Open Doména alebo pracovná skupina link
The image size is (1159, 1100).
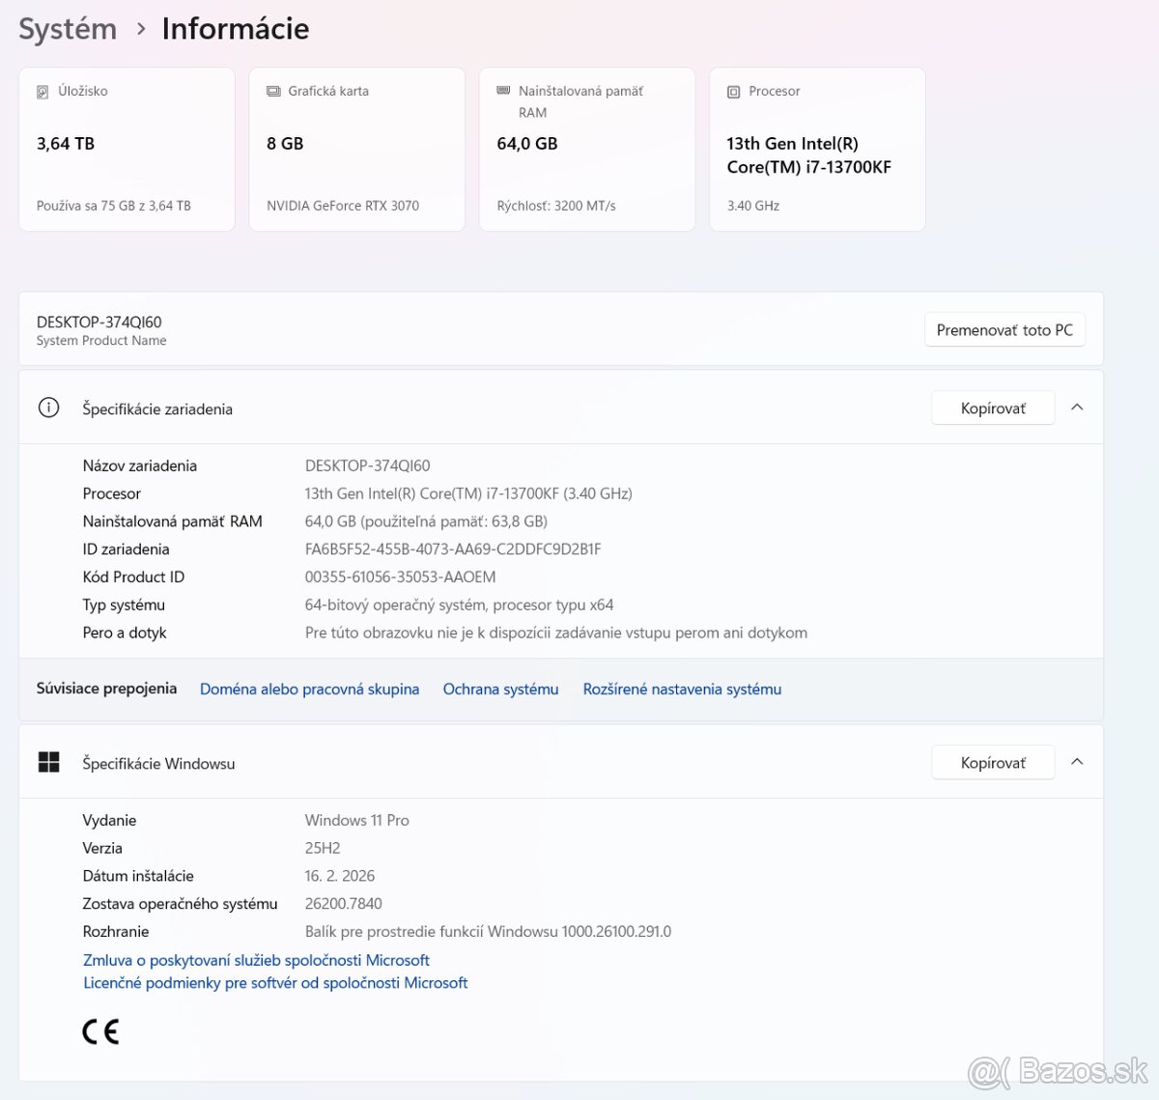[x=309, y=690]
